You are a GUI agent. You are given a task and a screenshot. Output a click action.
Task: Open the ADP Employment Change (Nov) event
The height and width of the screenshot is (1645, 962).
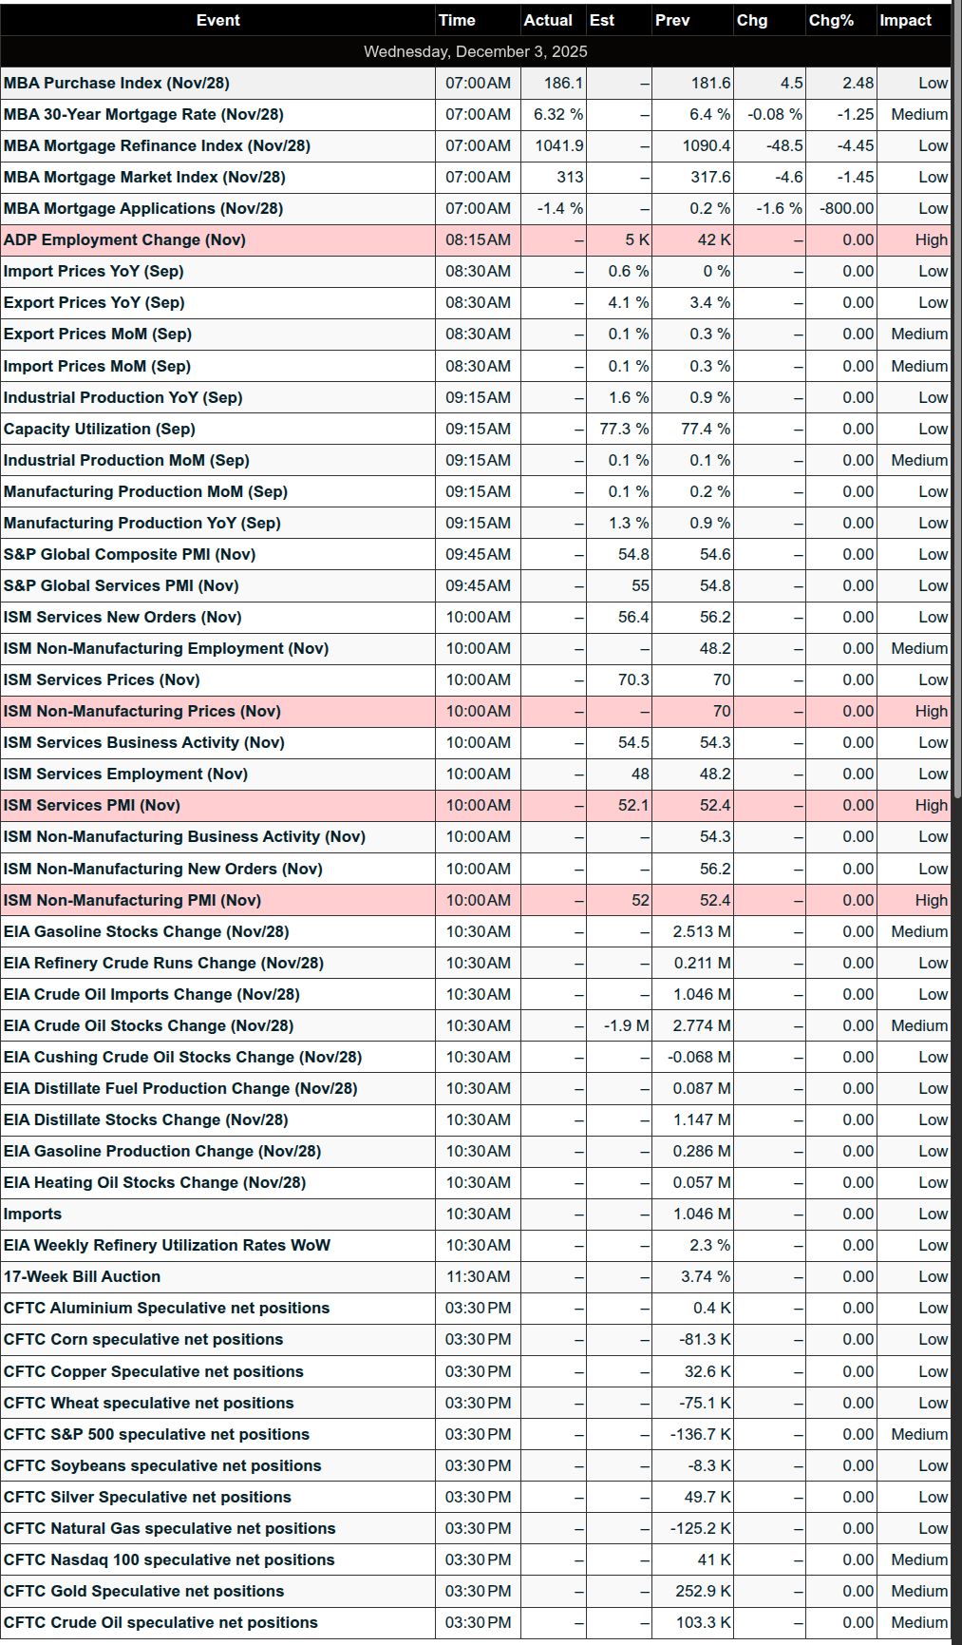tap(124, 240)
